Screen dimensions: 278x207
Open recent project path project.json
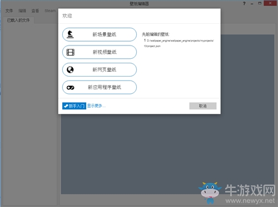tap(179, 43)
